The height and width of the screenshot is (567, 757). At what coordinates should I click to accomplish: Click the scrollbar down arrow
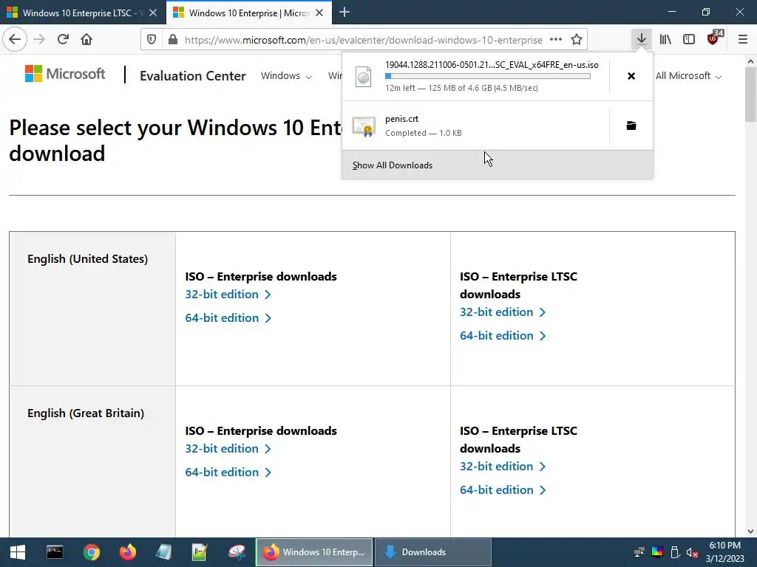(750, 532)
